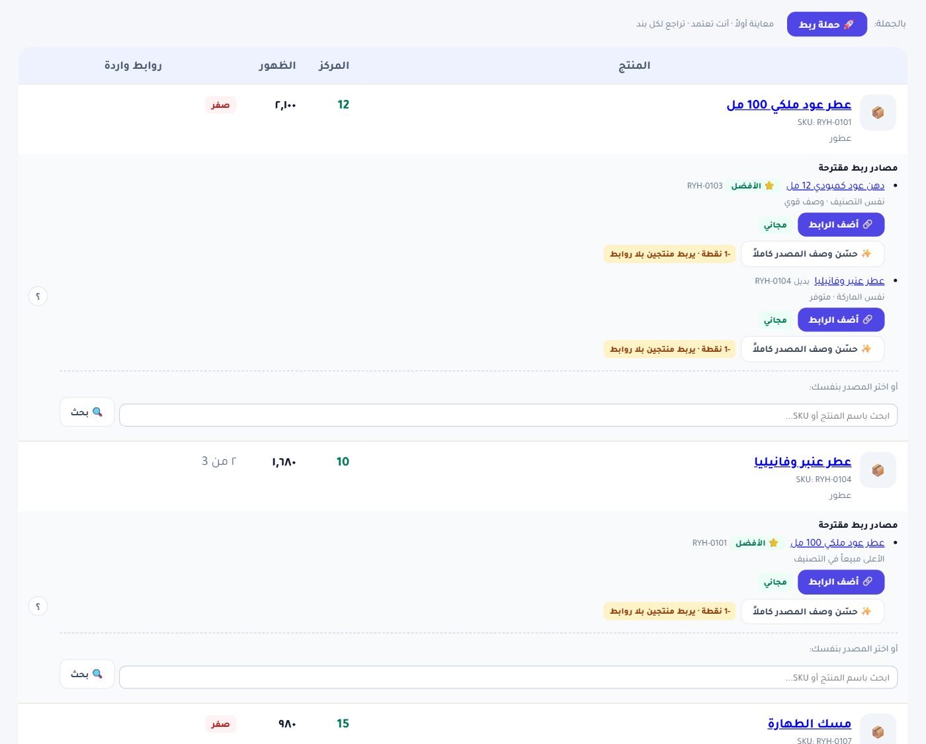Open the ؟ help beside the دهن عود كمبودي suggestions

point(38,296)
